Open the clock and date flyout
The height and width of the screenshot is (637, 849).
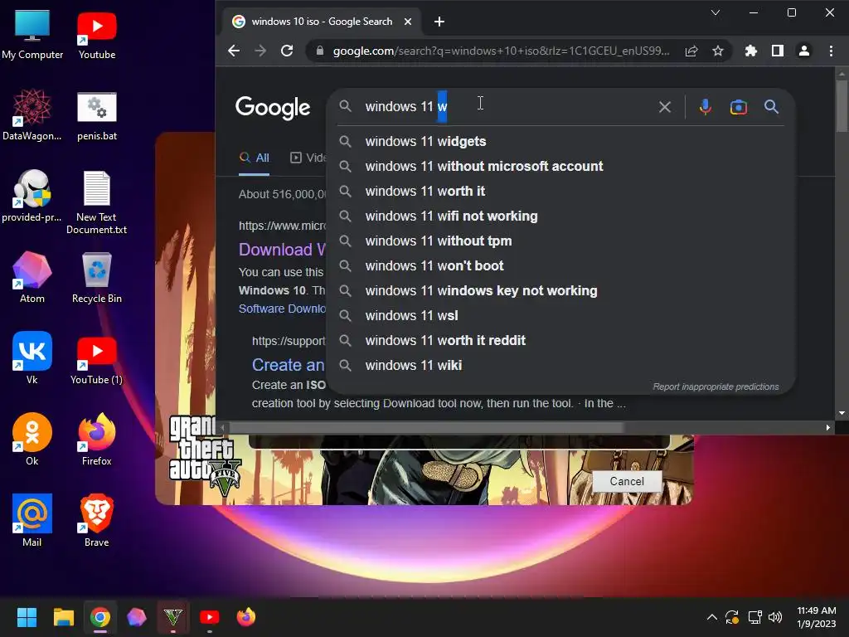[817, 617]
